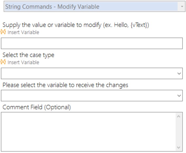Focus the value or variable to modify textbox

tap(92, 43)
